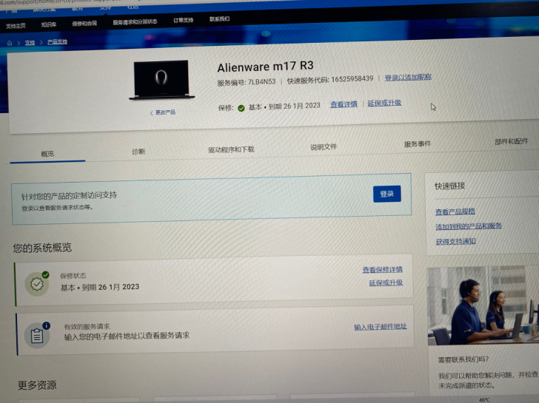This screenshot has height=403, width=539.
Task: Click the warranty status badge icon
Action: point(37,283)
